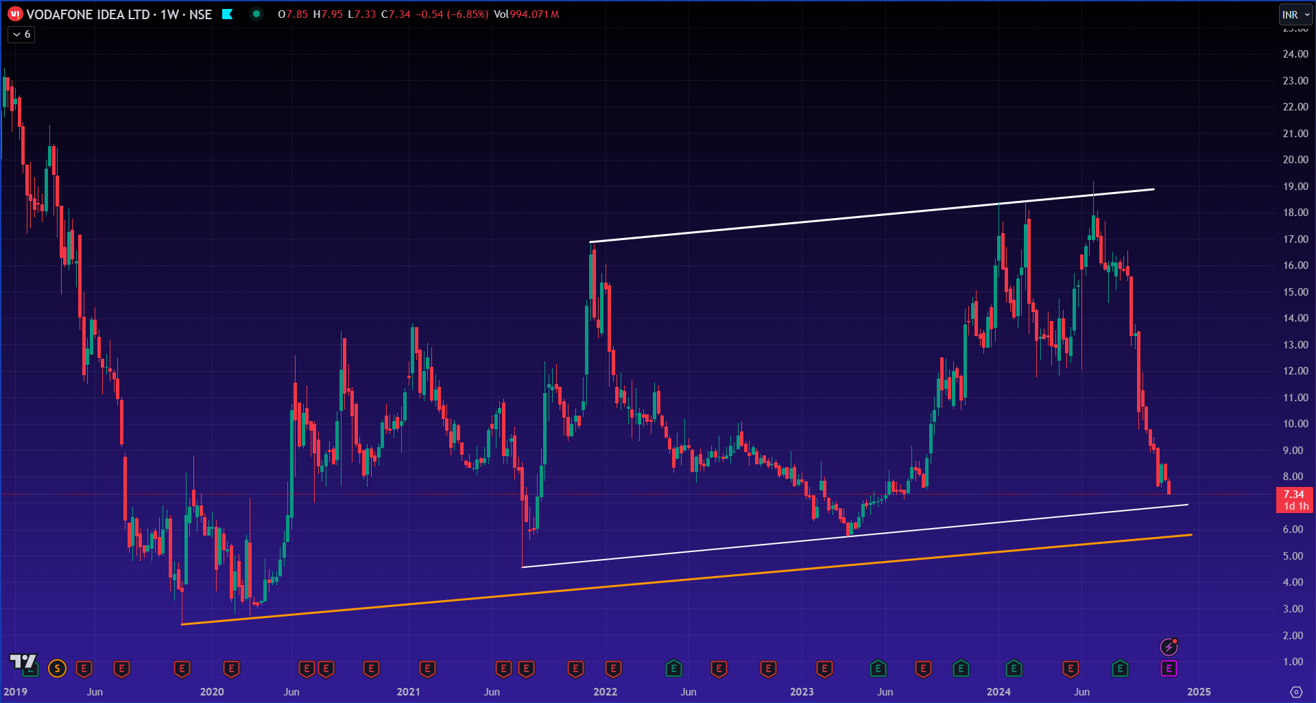The height and width of the screenshot is (703, 1316).
Task: Click the TradingView logo
Action: click(22, 662)
